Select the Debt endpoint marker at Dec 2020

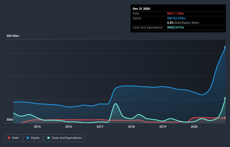point(225,118)
